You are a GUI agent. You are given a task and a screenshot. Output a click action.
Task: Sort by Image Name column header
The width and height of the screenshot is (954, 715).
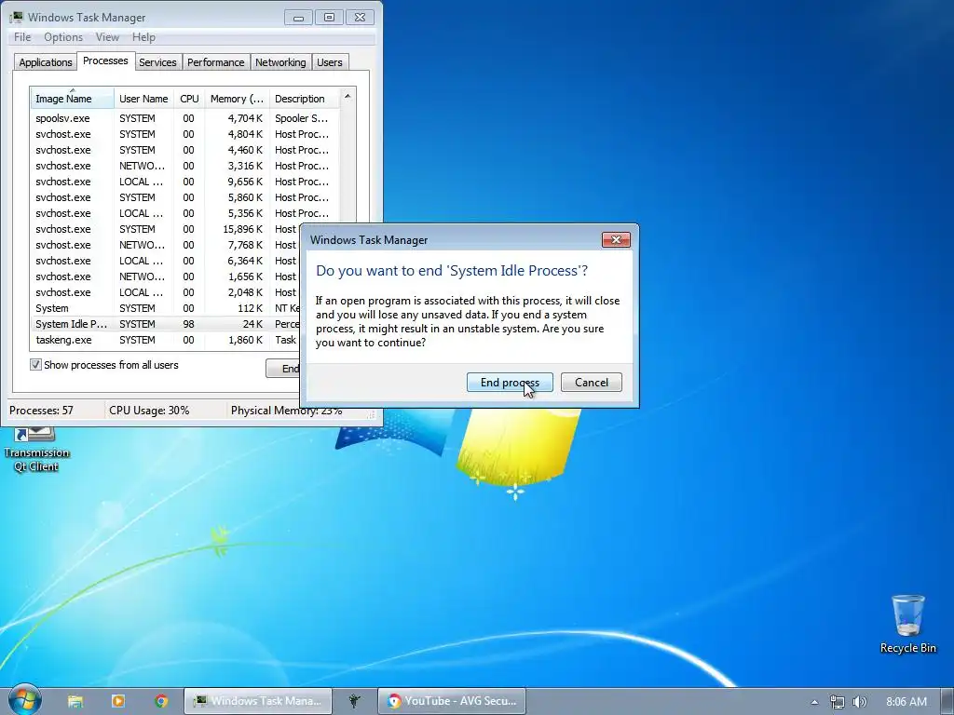pos(72,99)
